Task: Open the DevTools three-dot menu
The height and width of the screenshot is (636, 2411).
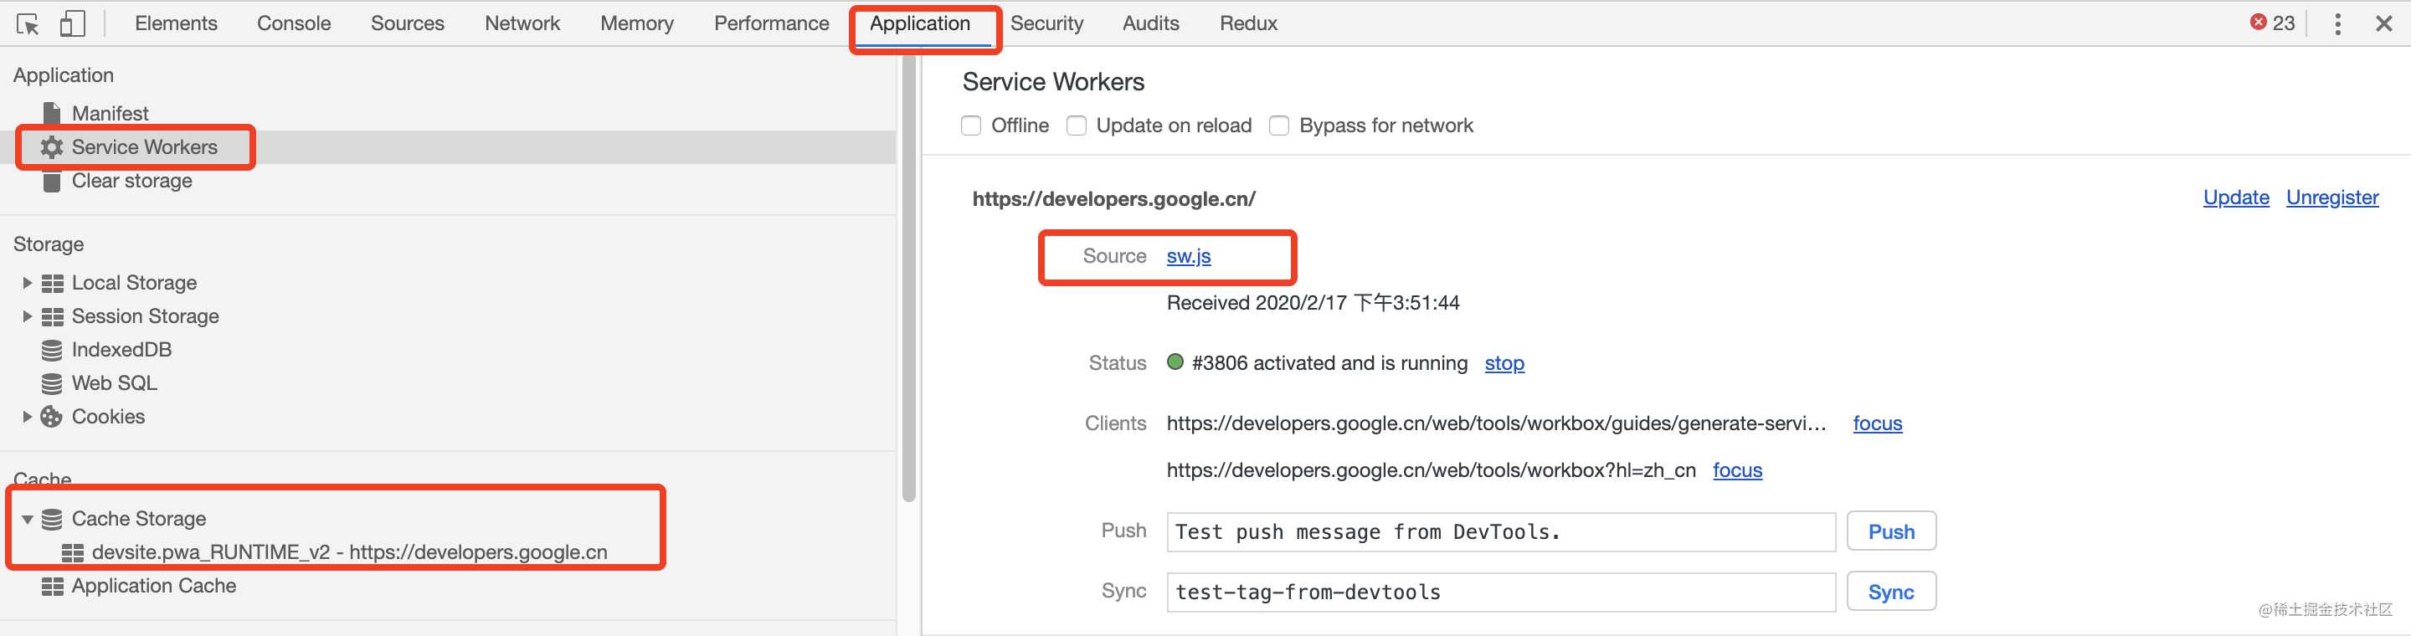Action: click(2337, 23)
